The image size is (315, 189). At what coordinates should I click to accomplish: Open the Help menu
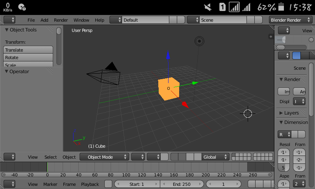[x=100, y=20]
